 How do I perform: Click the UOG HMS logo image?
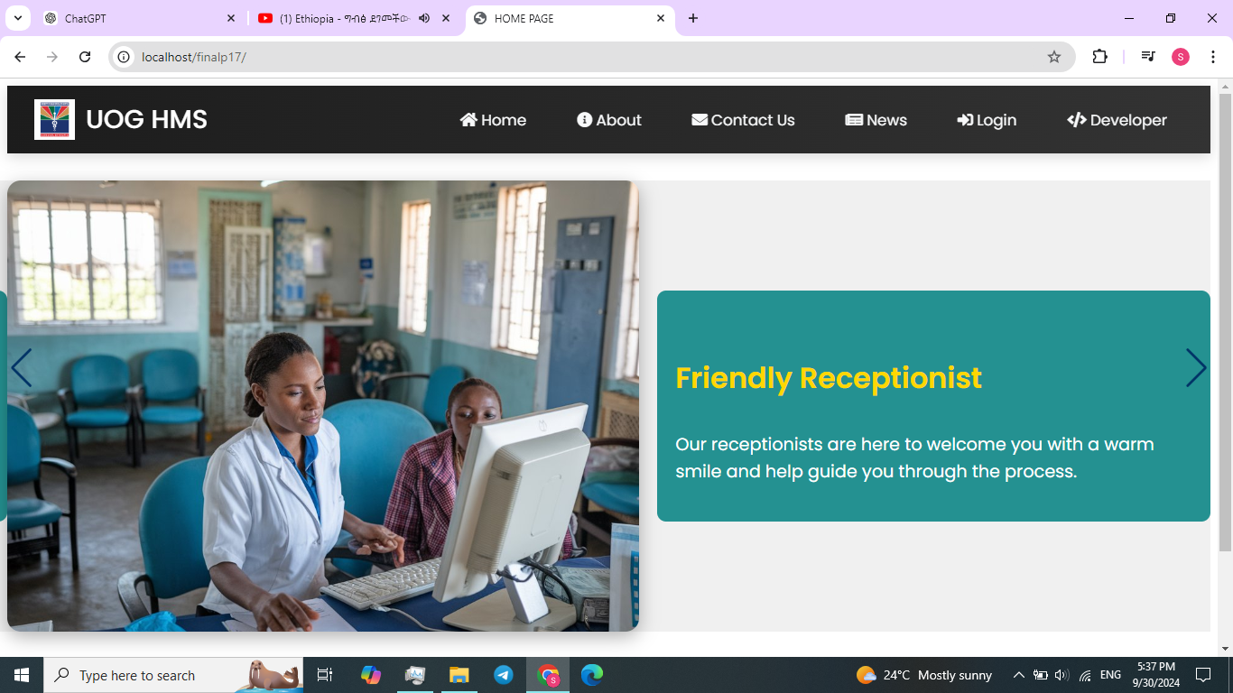click(x=54, y=119)
